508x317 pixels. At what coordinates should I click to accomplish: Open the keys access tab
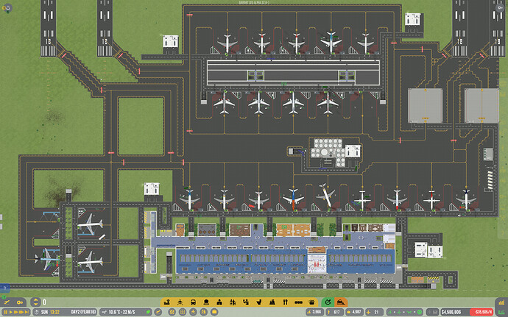pyautogui.click(x=19, y=302)
